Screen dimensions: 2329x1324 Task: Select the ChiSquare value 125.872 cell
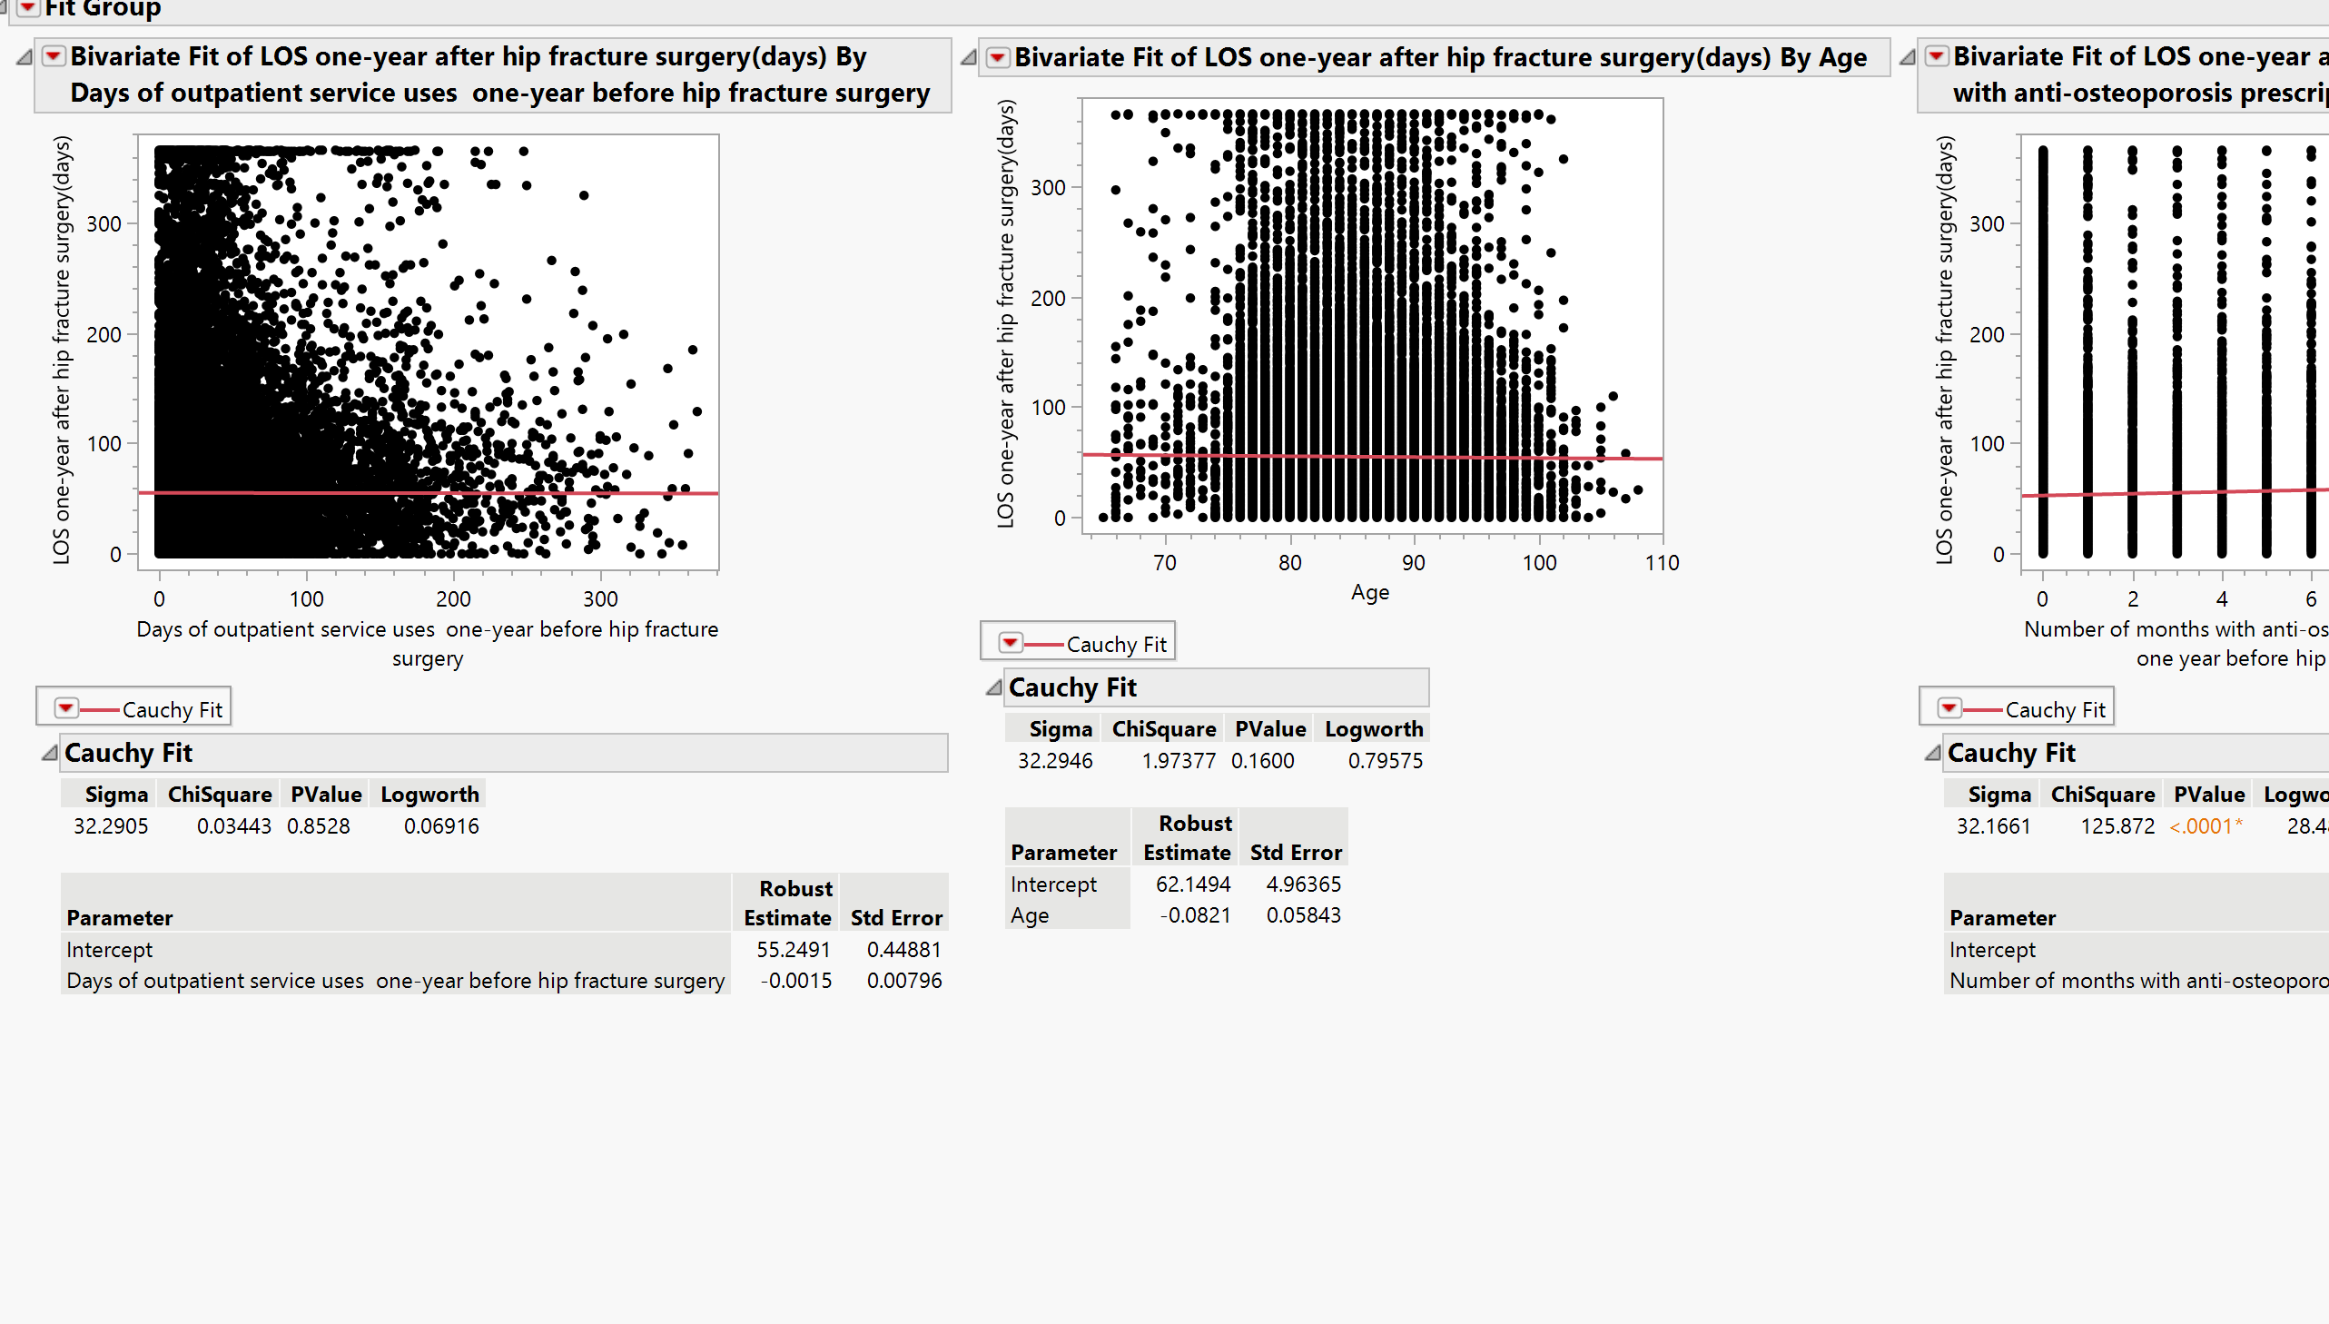(2118, 825)
